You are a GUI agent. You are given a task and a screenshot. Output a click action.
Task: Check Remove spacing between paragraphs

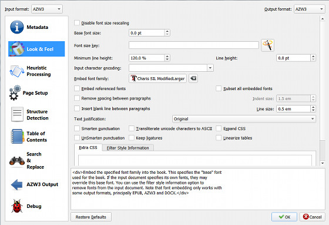click(x=77, y=98)
